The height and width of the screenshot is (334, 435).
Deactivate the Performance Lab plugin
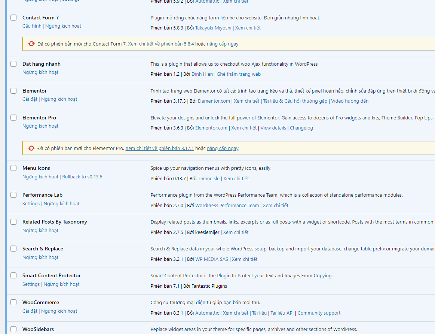tap(62, 203)
